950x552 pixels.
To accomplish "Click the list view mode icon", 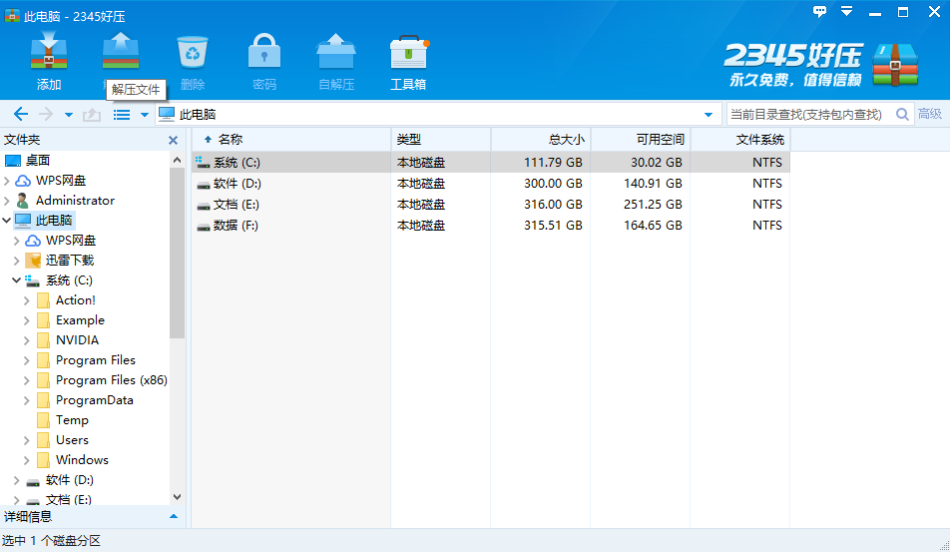I will click(x=122, y=115).
